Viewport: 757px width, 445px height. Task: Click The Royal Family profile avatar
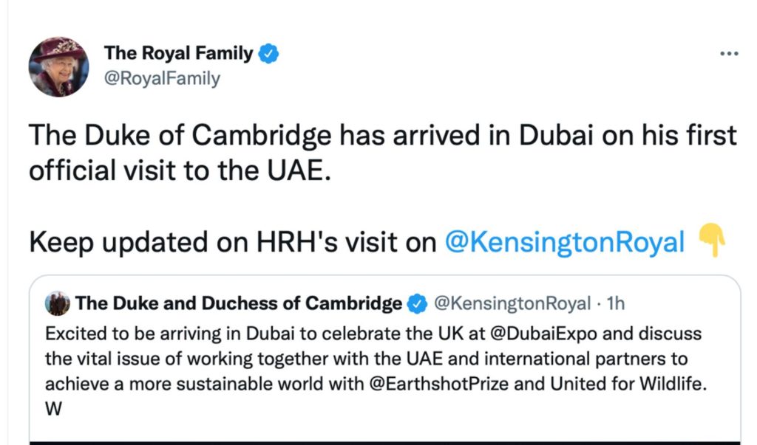click(x=58, y=66)
